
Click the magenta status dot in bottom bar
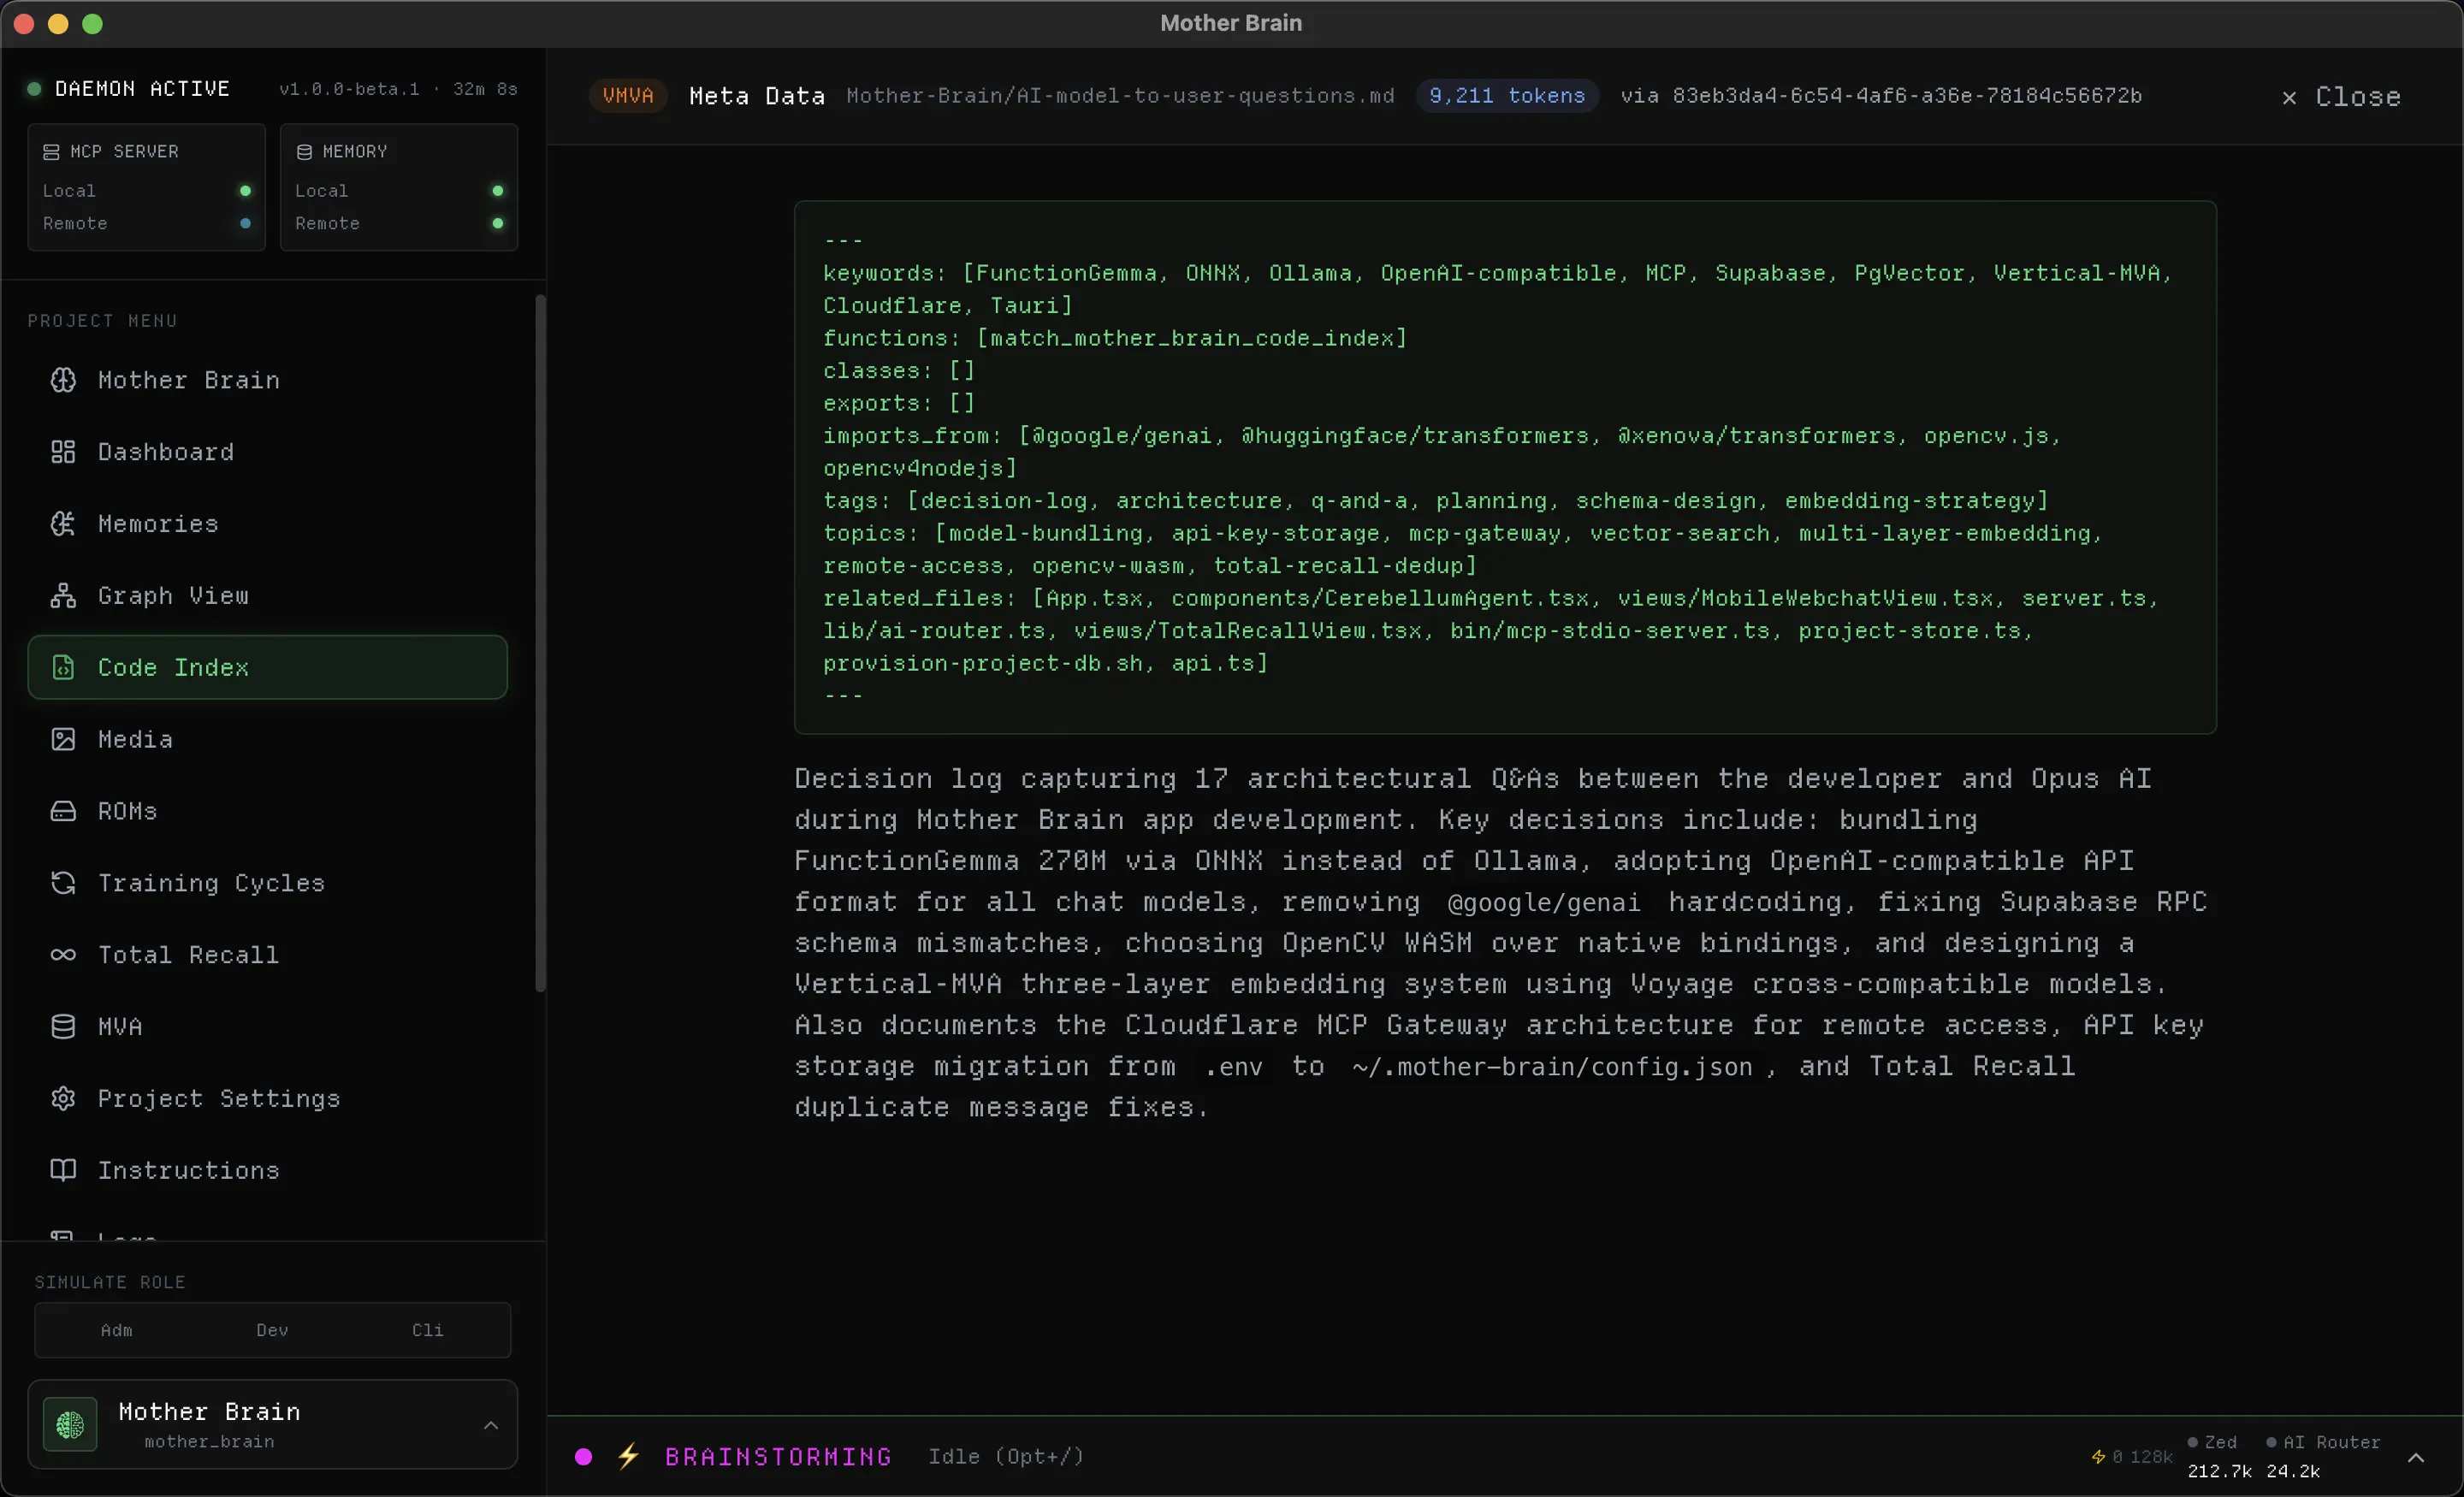(x=583, y=1457)
